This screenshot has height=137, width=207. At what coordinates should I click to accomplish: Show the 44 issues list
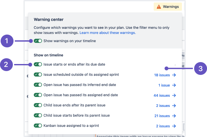(162, 95)
